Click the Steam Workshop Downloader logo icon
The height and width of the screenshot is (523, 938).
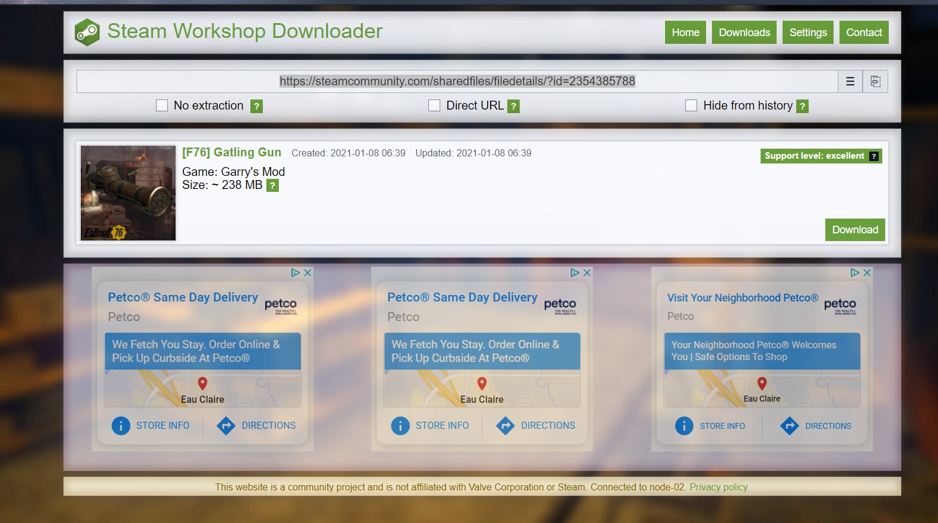(87, 32)
